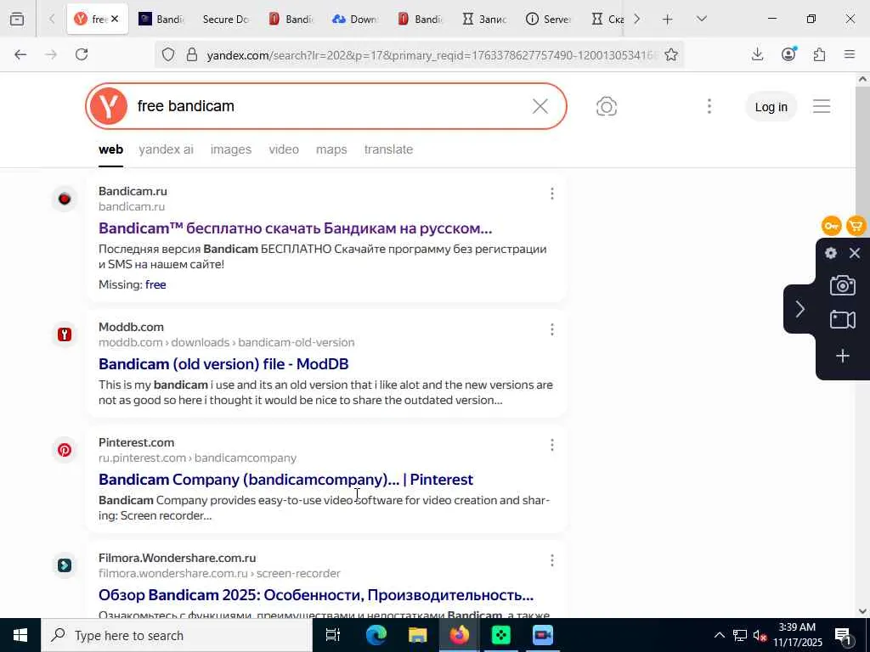The image size is (870, 652).
Task: Open three-dot menu of Pinterest.com result
Action: tap(551, 445)
